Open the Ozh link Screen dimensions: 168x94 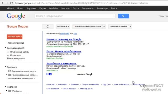point(75,34)
